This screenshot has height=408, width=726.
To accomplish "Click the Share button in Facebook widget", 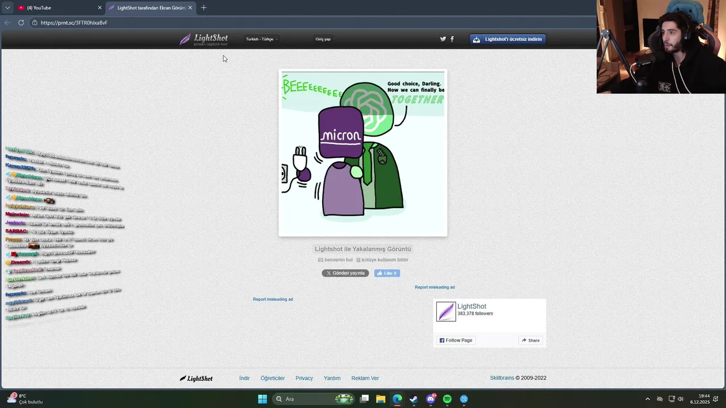I will pyautogui.click(x=530, y=341).
